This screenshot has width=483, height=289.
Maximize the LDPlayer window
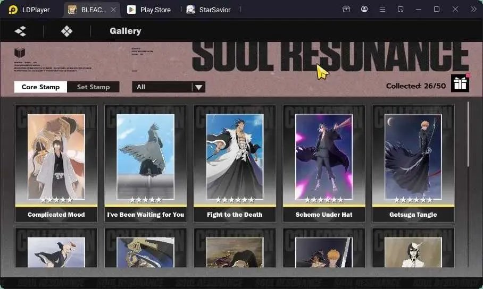(437, 9)
